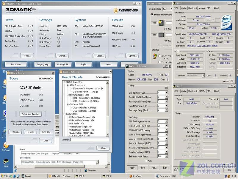The width and height of the screenshot is (238, 179).
Task: Click the memory chip icon in RivaTuner
Action: pyautogui.click(x=161, y=35)
